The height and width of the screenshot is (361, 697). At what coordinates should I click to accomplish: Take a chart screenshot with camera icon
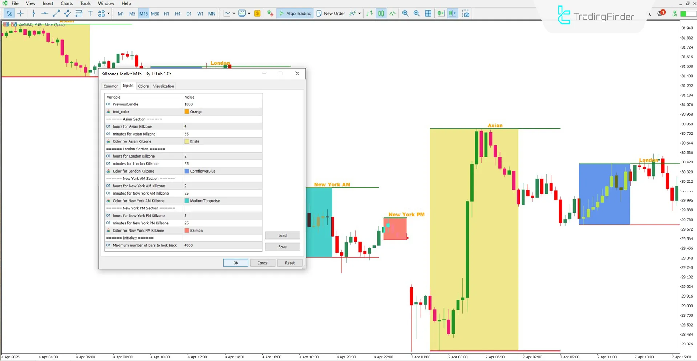click(466, 13)
